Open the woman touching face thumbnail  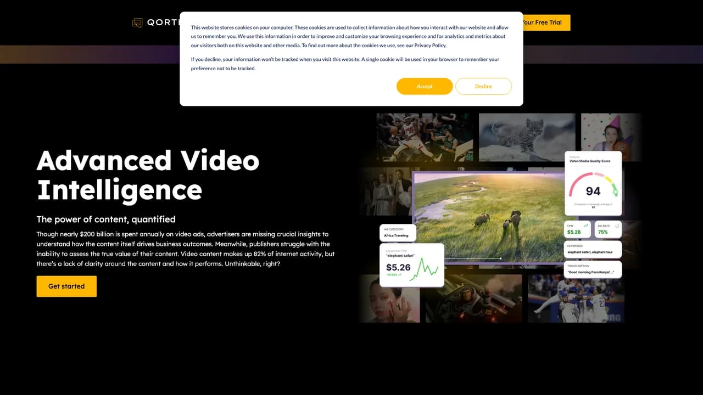click(390, 298)
